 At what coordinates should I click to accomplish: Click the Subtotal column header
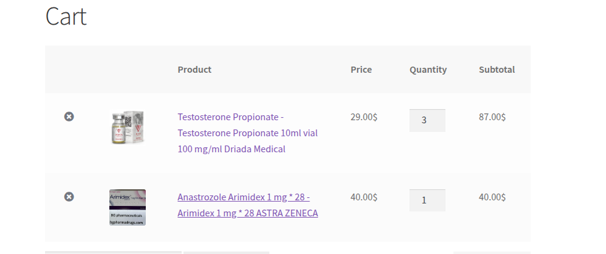point(497,70)
